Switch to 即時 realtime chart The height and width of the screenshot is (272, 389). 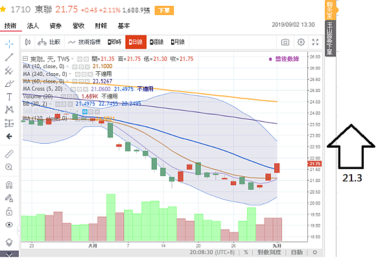(115, 42)
